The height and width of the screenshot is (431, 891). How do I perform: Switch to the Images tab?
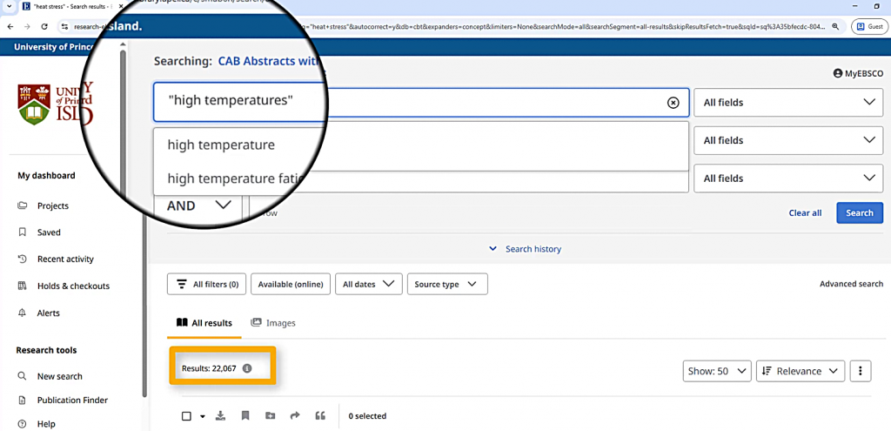point(273,323)
